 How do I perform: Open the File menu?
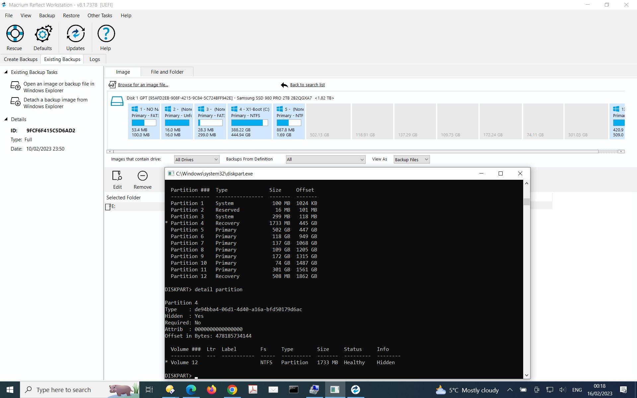[x=9, y=16]
